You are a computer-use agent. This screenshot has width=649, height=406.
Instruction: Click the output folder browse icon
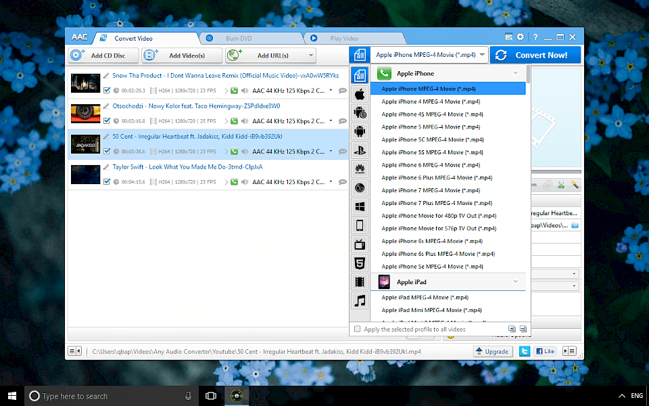tap(575, 225)
